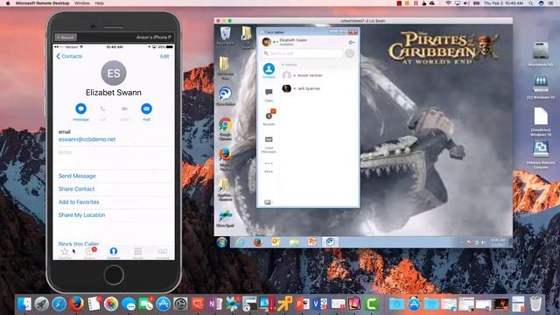The height and width of the screenshot is (315, 560).
Task: Open Voicemail tab on iPhone Phone app
Action: [x=163, y=253]
